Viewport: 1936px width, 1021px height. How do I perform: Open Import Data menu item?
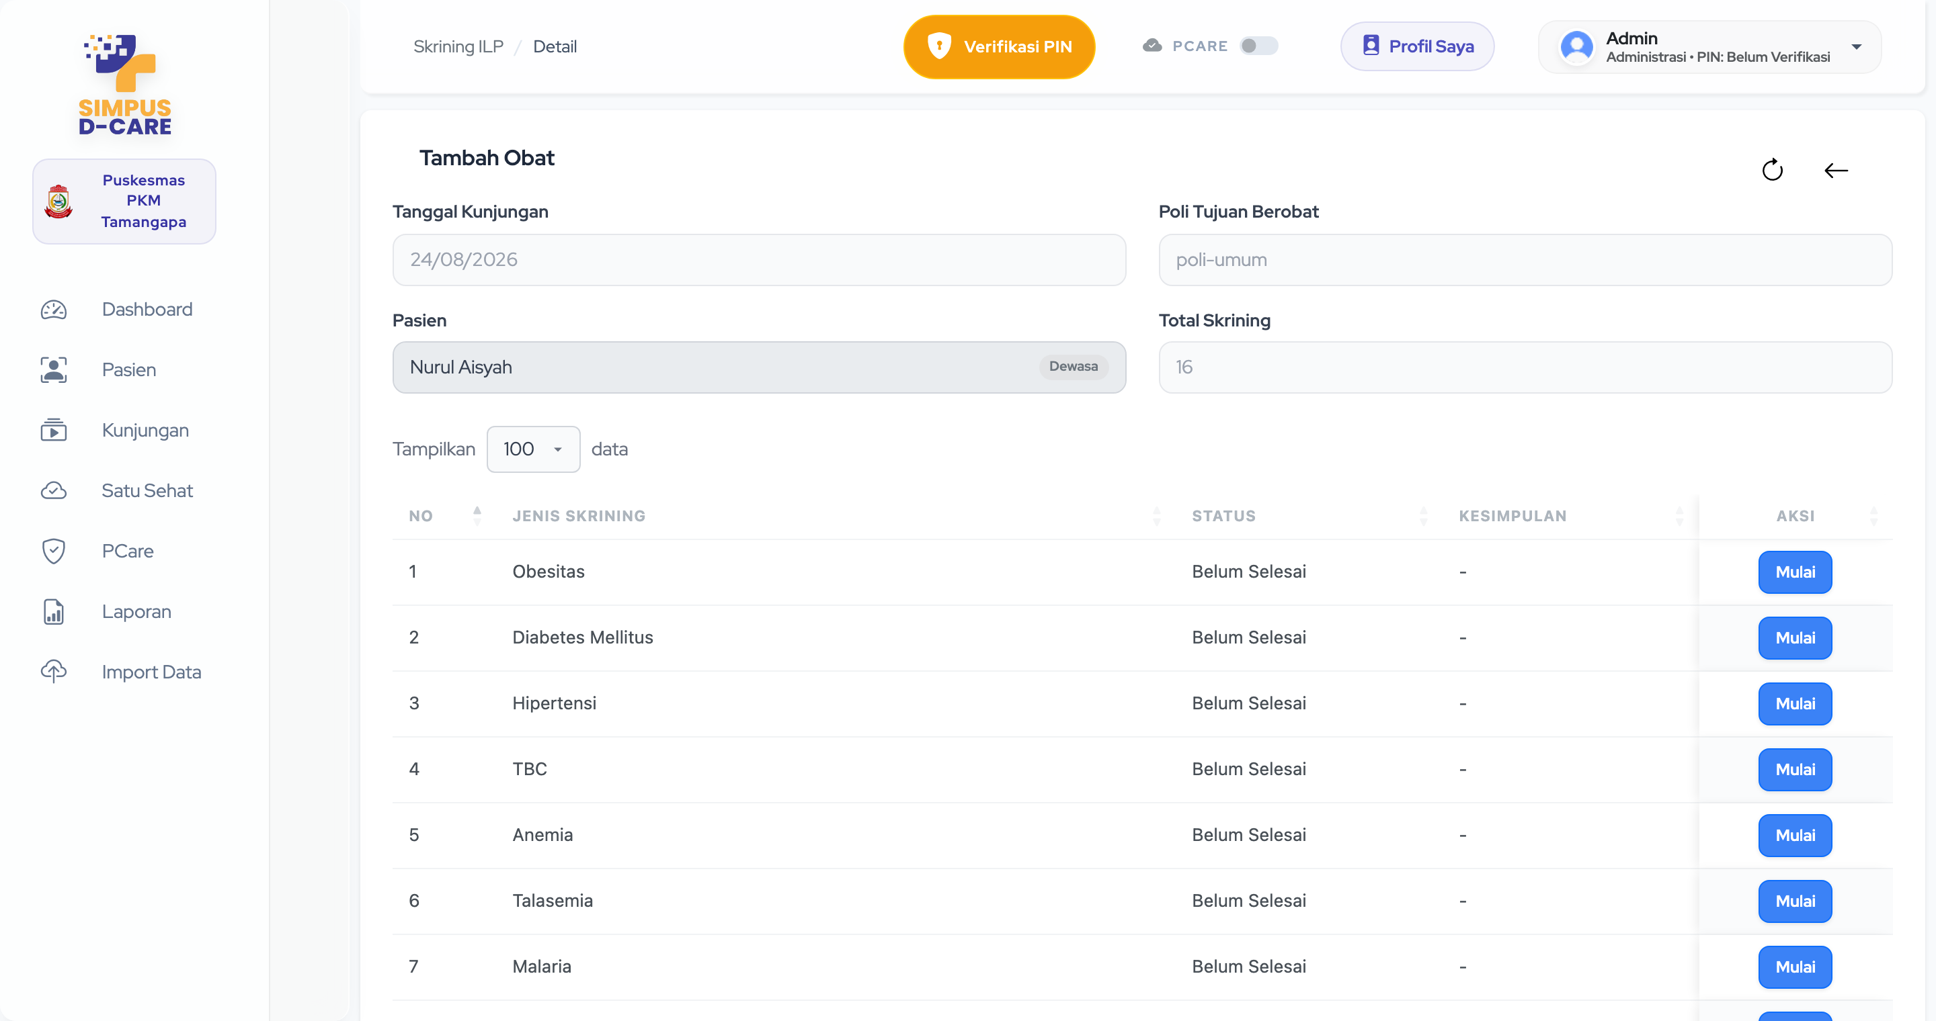point(152,672)
